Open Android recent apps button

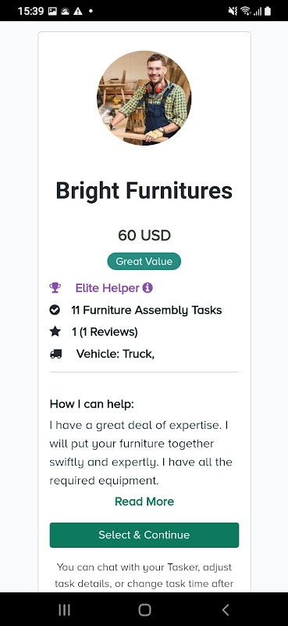click(64, 610)
